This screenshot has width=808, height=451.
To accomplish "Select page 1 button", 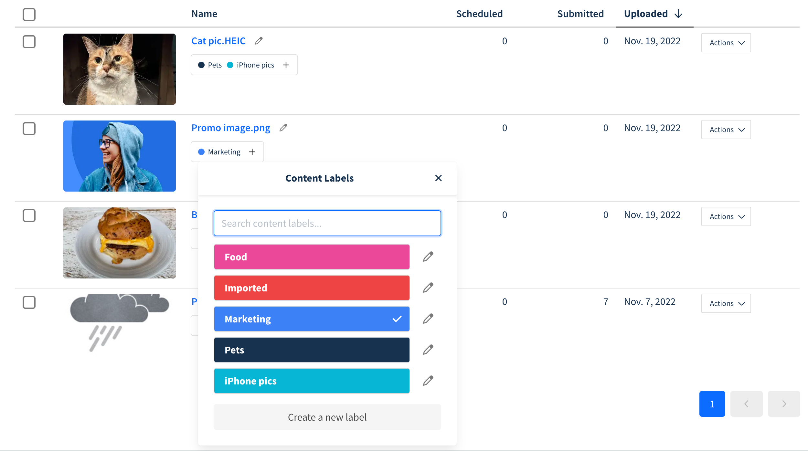I will pyautogui.click(x=712, y=404).
